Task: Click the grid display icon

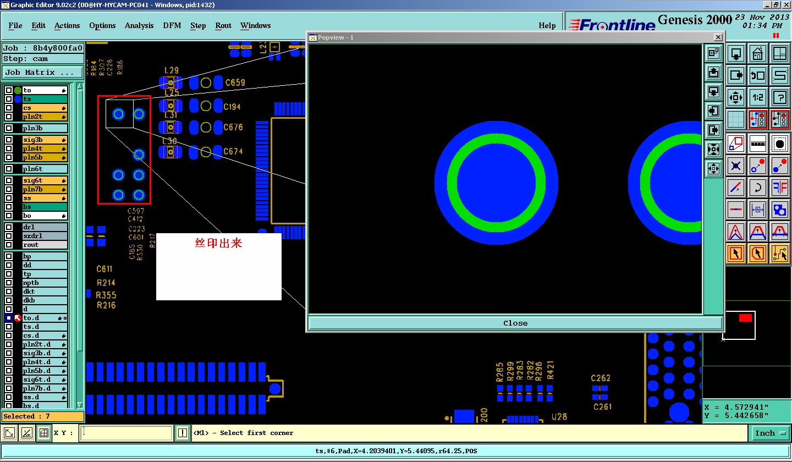Action: tap(736, 119)
